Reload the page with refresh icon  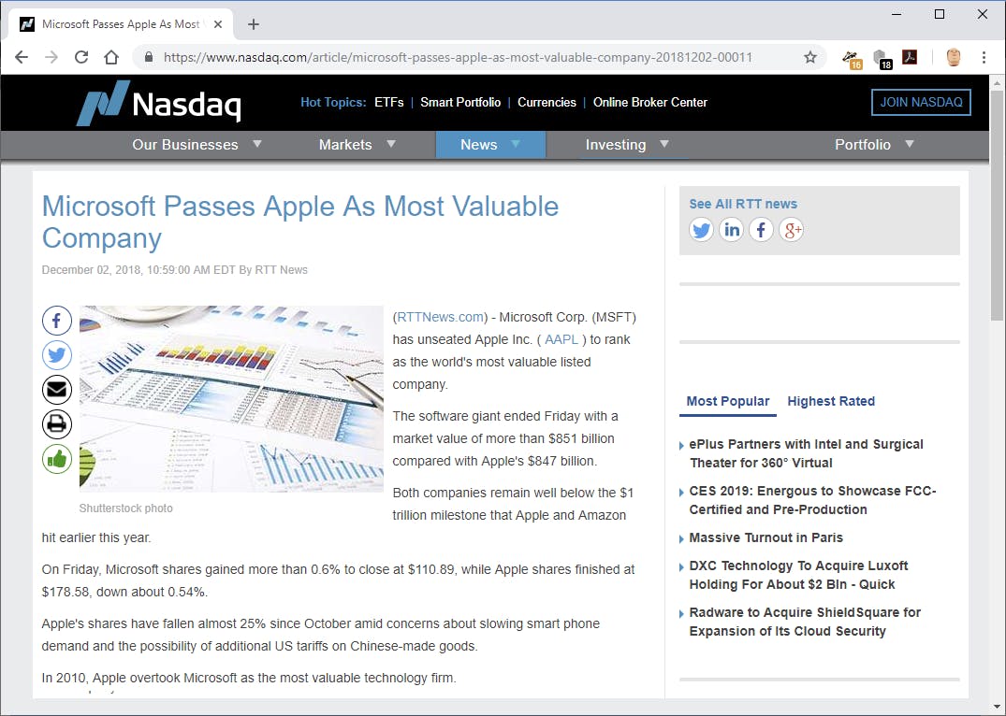pyautogui.click(x=81, y=57)
